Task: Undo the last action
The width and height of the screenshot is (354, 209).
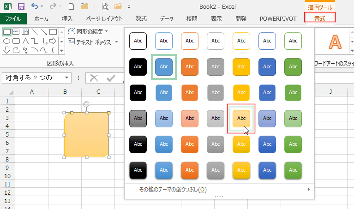Action: coord(35,6)
